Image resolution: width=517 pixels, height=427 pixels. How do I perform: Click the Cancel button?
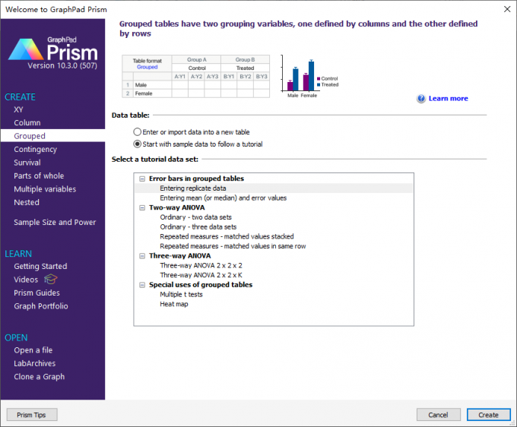(438, 415)
